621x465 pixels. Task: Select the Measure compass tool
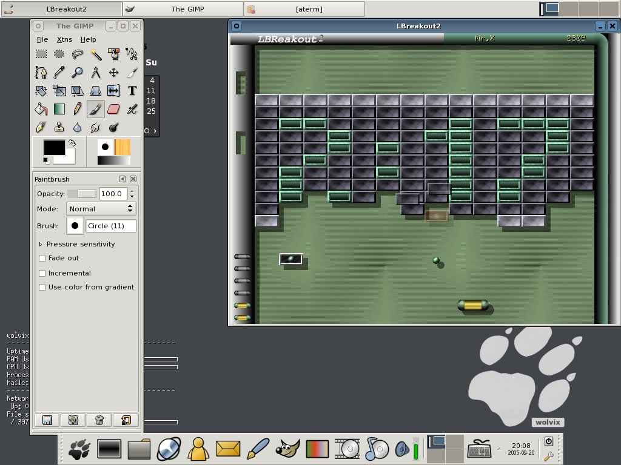tap(95, 73)
